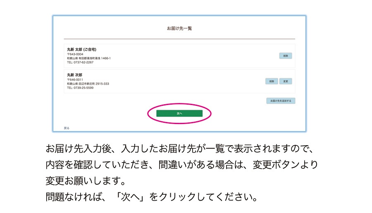Viewport: 372px width, 213px height.
Task: Click the instruction line starting 問題なければ
Action: pyautogui.click(x=152, y=197)
